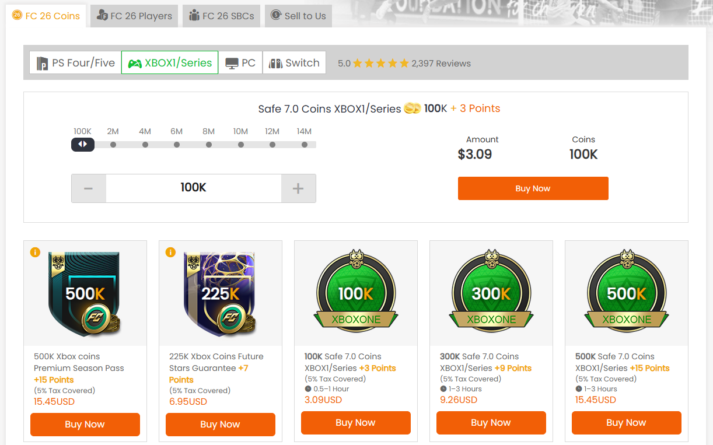Open the FC 26 Players tab

coord(134,16)
